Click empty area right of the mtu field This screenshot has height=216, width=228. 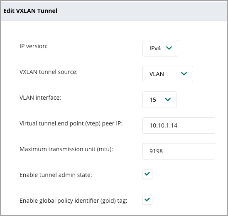pos(221,151)
